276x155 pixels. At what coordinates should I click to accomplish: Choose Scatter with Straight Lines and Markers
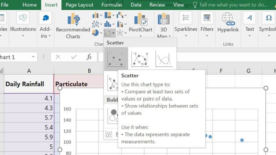tap(113, 83)
